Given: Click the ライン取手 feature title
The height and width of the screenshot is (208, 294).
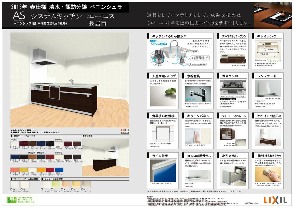Looking at the screenshot, I should pos(160,156).
